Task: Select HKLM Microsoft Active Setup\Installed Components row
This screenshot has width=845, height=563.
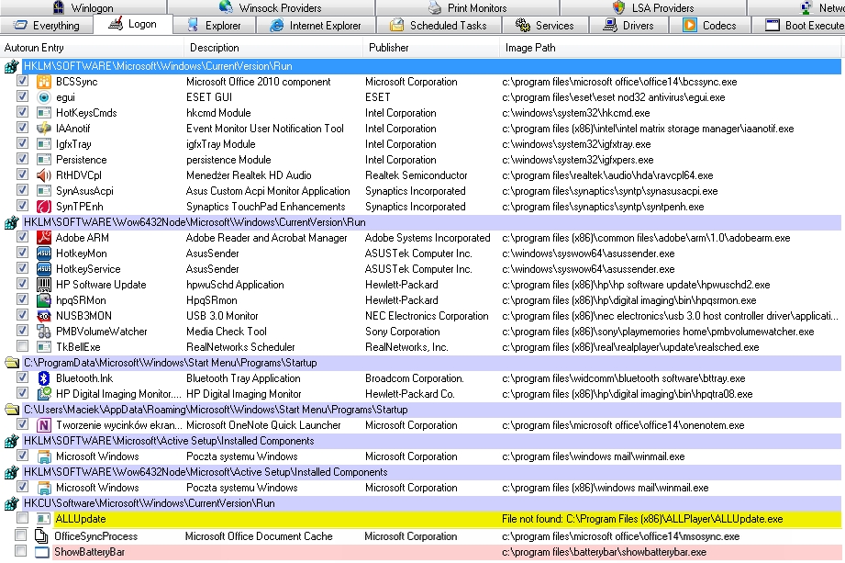Action: [431, 441]
